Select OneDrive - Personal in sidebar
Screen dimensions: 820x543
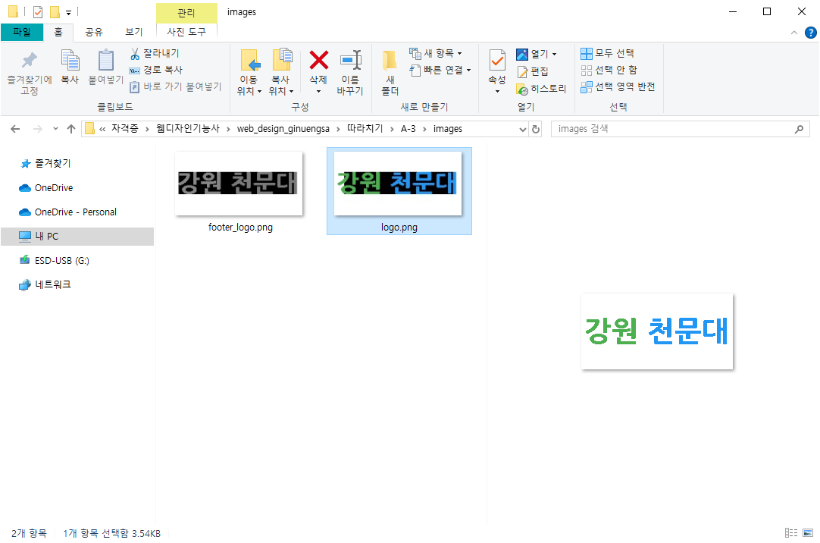68,212
